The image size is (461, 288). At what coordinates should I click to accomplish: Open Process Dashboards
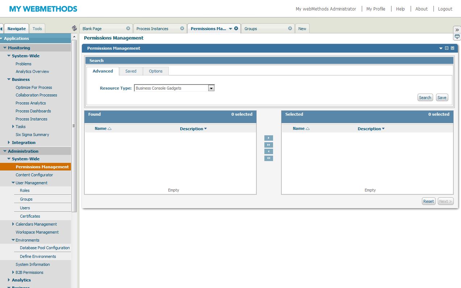point(33,111)
